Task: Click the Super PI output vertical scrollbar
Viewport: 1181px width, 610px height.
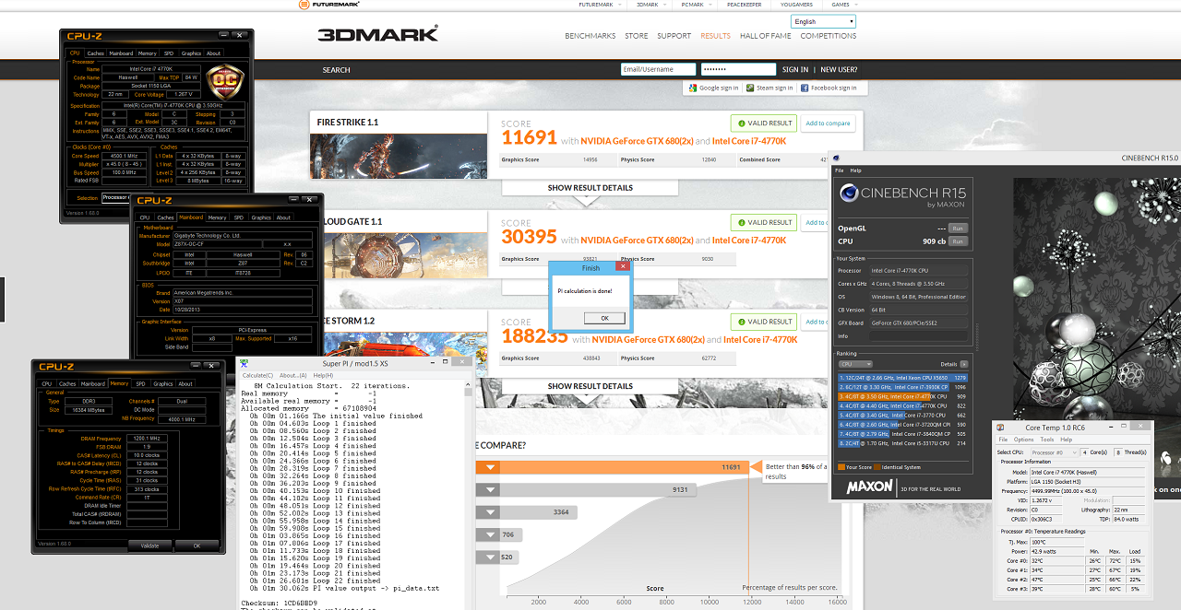Action: 469,496
